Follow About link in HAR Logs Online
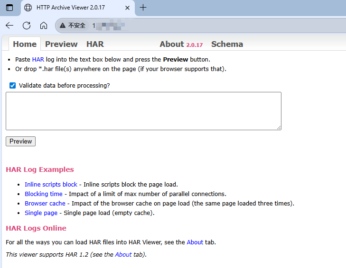Image resolution: width=346 pixels, height=268 pixels. tap(195, 242)
